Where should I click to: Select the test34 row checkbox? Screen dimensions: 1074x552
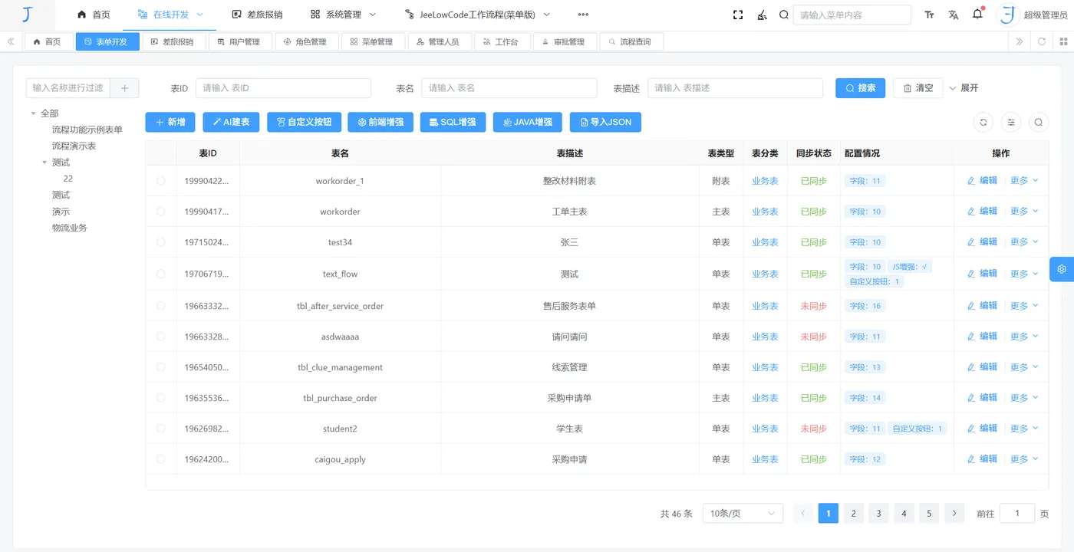pos(161,242)
